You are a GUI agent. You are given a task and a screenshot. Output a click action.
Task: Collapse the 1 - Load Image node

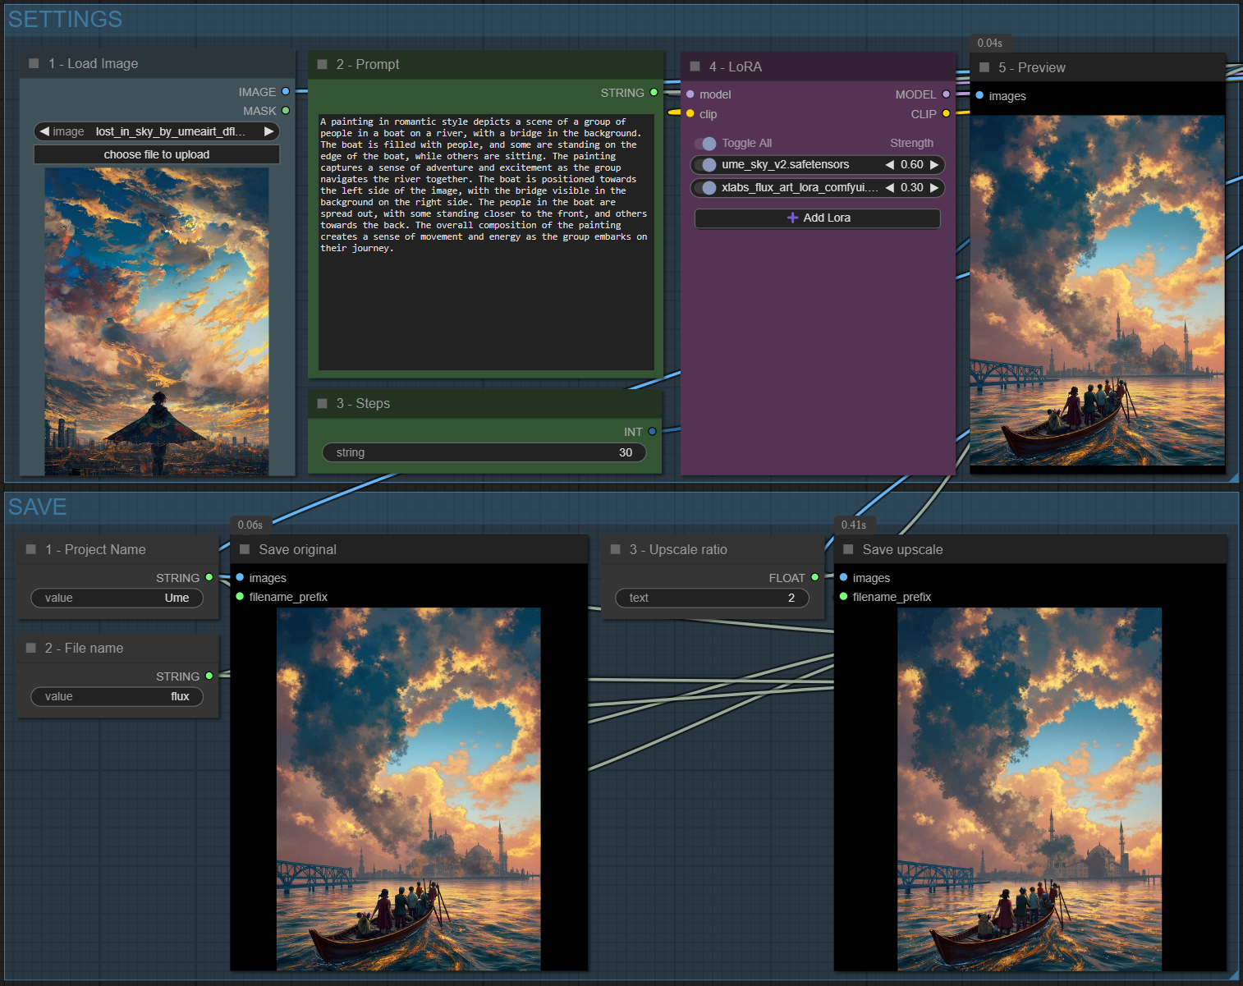click(x=34, y=63)
